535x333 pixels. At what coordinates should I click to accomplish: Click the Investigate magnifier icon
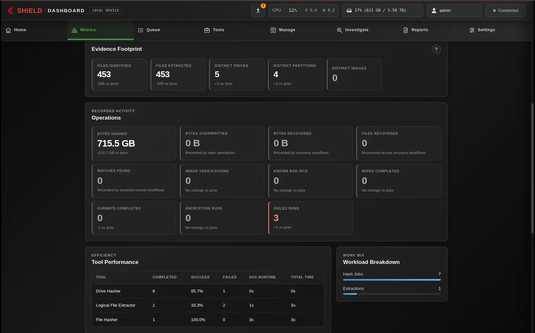(x=340, y=30)
